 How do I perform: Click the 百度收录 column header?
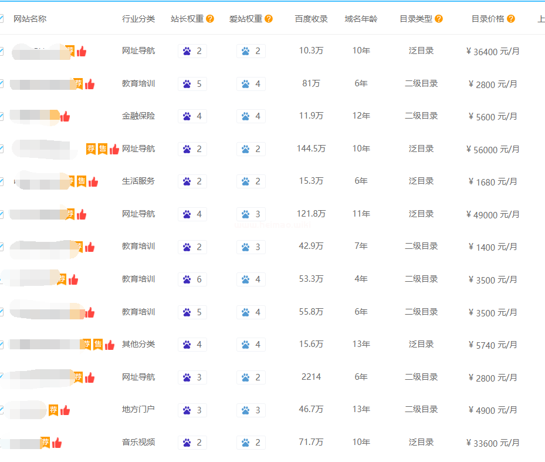coord(311,19)
